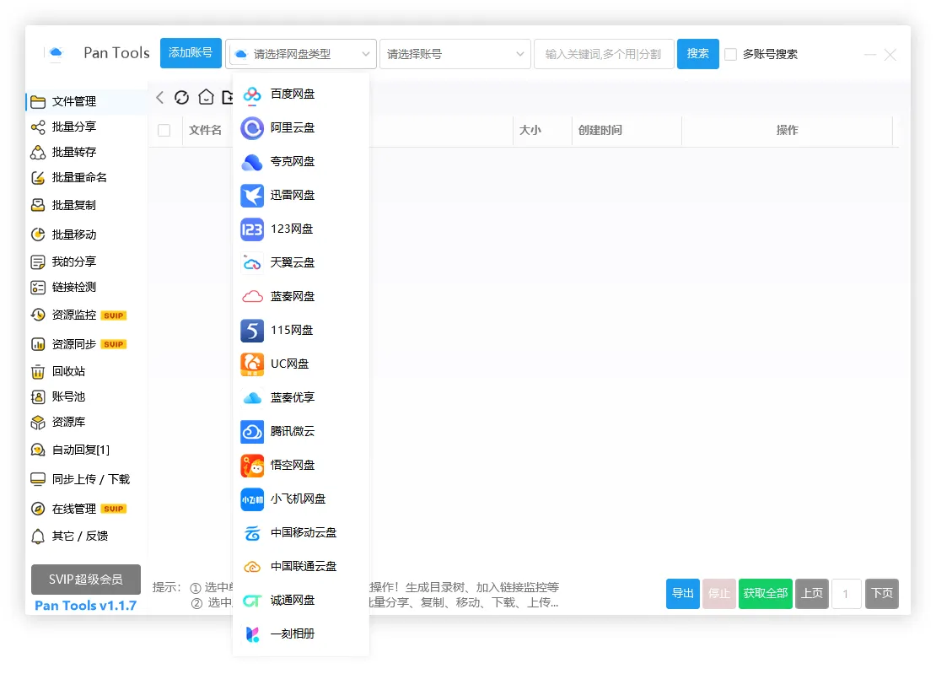Check the select-all box in file list header
The image size is (936, 674).
[165, 129]
